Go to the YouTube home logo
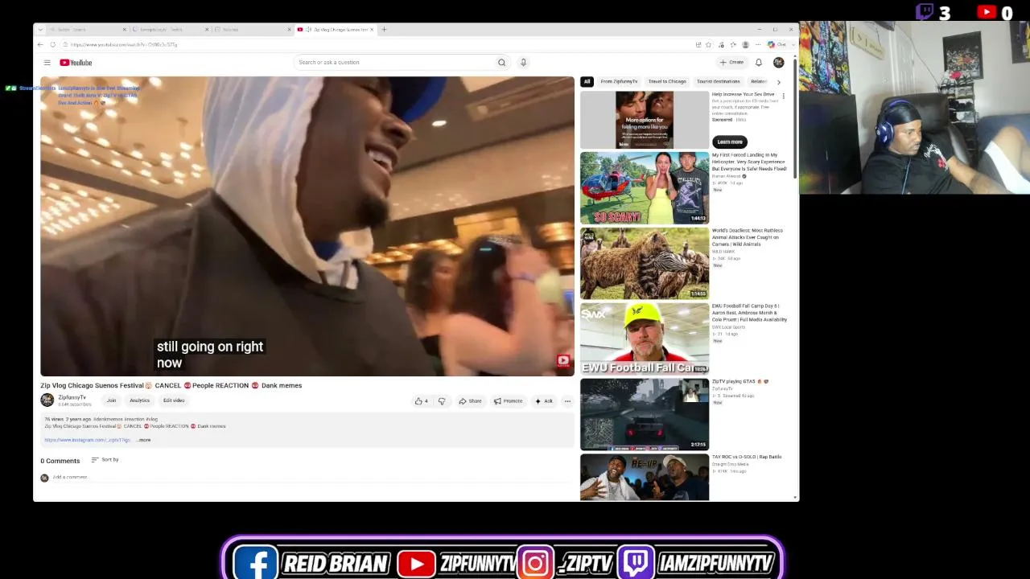 pos(76,63)
